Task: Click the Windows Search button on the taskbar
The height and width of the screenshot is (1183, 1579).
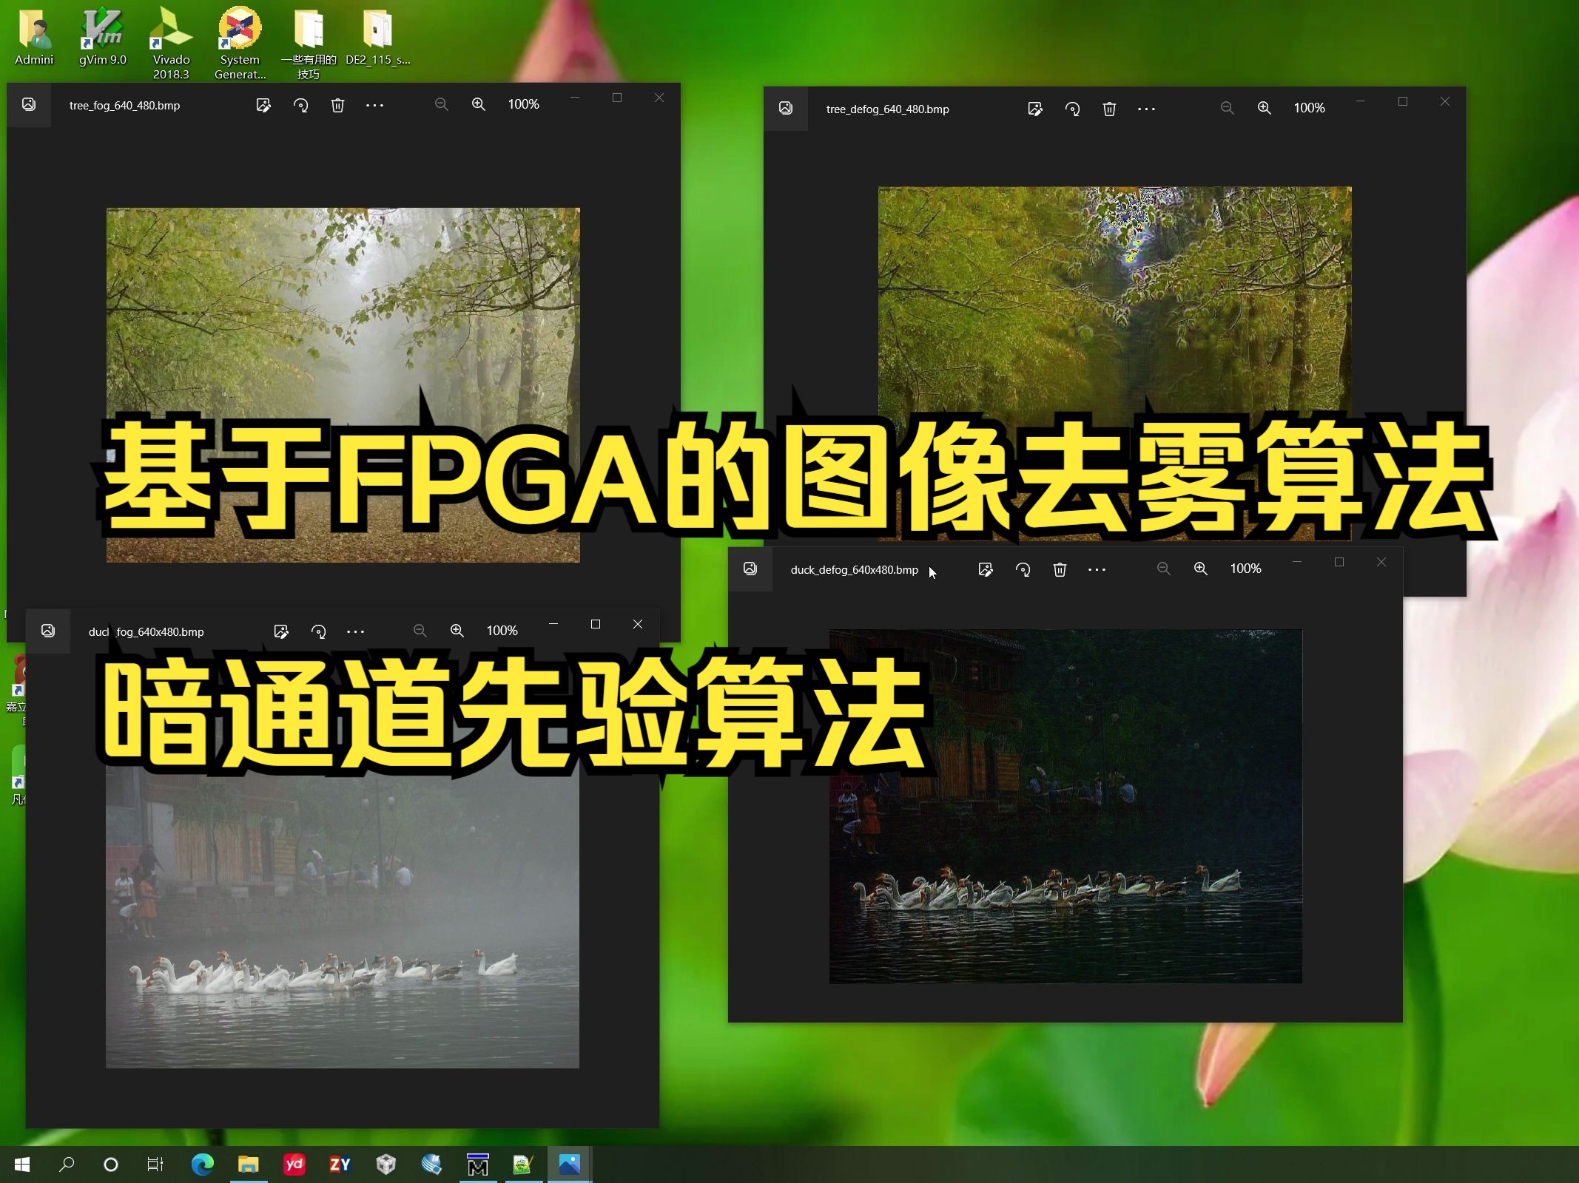Action: point(67,1165)
